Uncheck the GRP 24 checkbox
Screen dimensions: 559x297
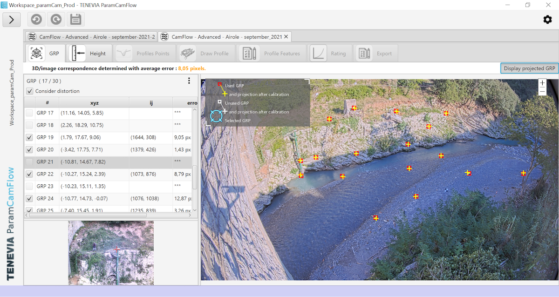coord(29,198)
